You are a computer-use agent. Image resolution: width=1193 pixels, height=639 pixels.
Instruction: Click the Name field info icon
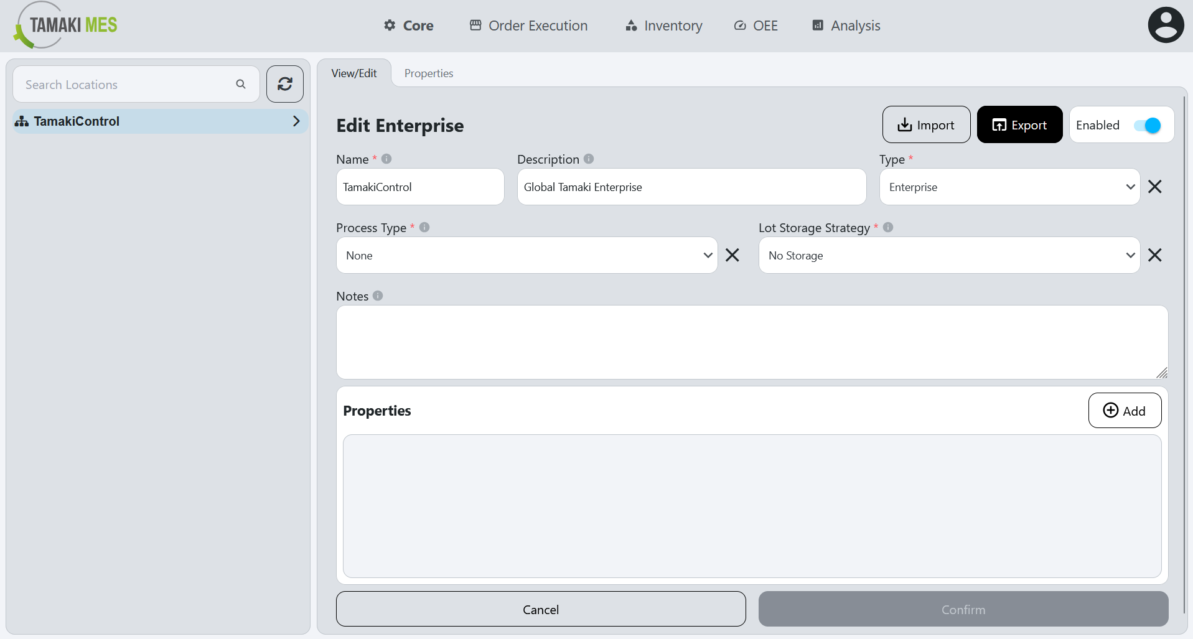click(386, 159)
